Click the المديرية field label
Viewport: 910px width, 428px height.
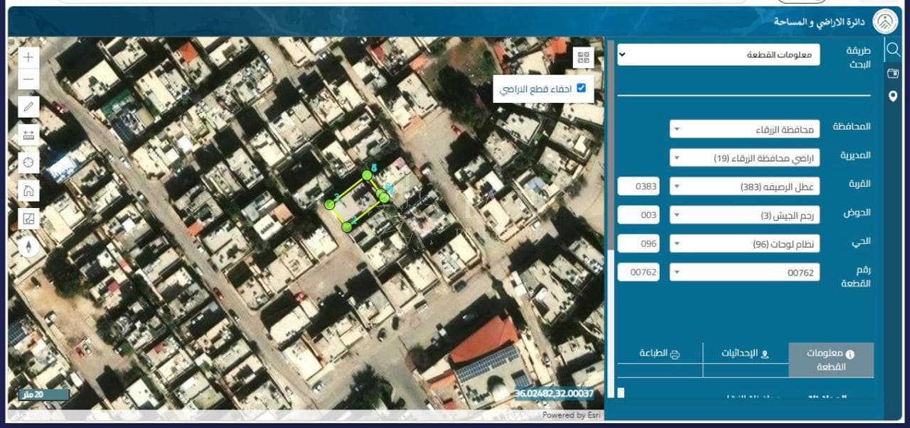855,155
